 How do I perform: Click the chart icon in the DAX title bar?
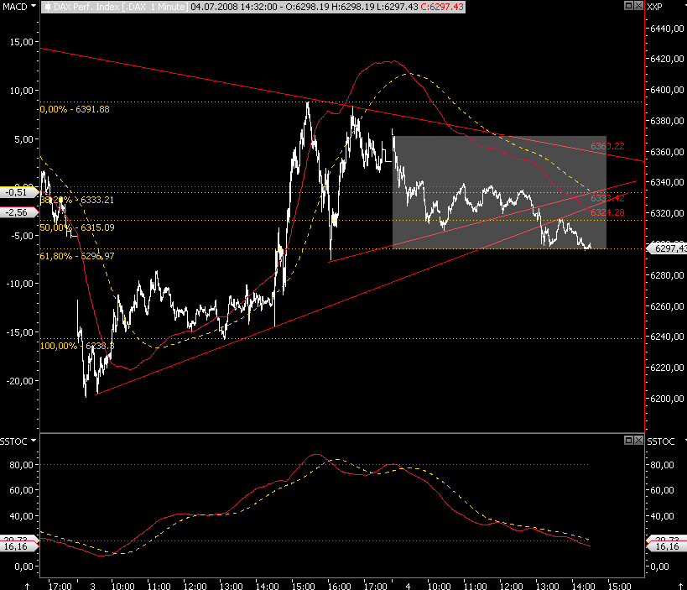click(47, 7)
